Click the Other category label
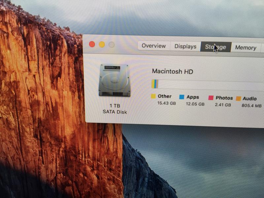The height and width of the screenshot is (198, 264). [165, 96]
